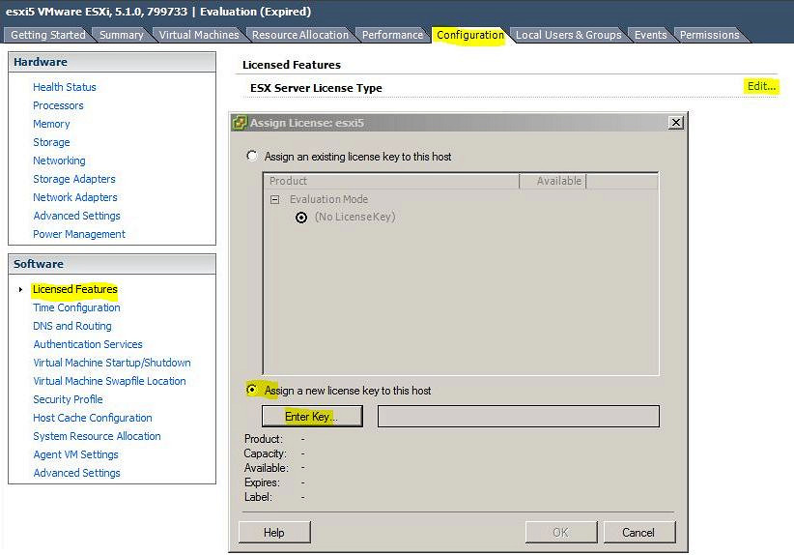Open Authentication Services link
794x555 pixels.
(88, 344)
